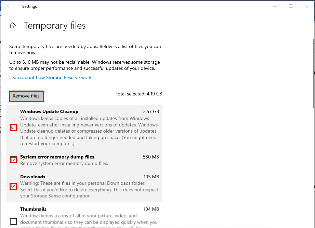Click the 3.57 GB size label
This screenshot has height=228, width=315.
151,111
